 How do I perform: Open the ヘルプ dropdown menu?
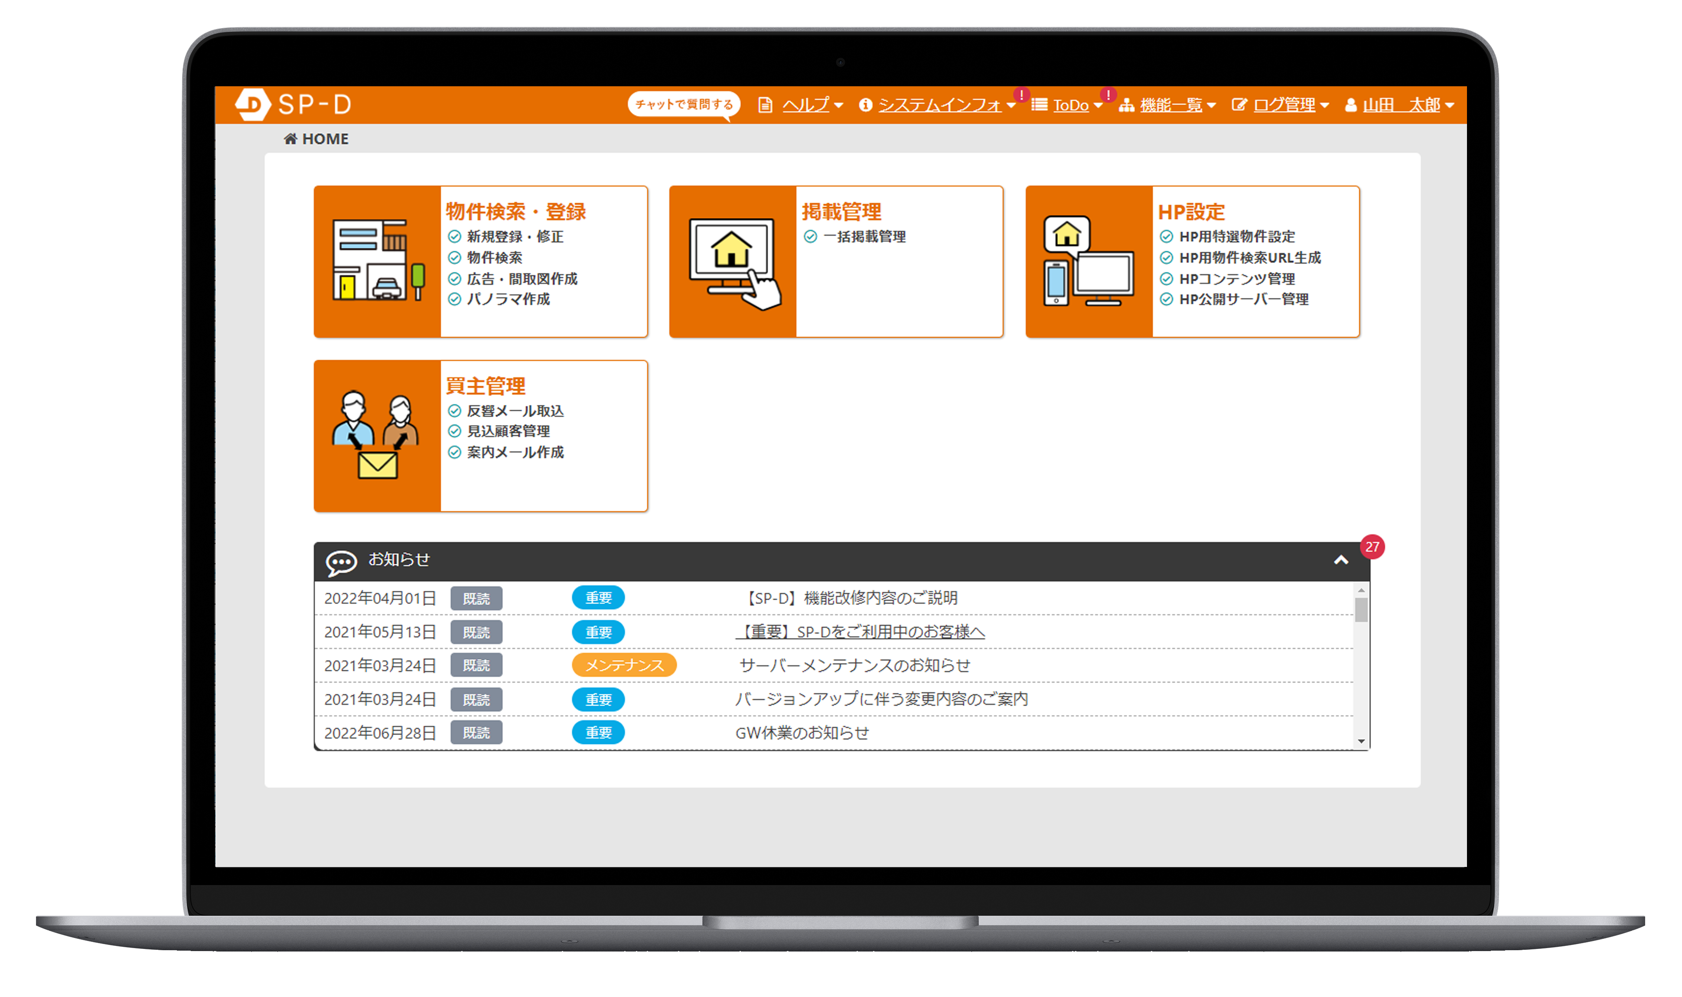coord(806,105)
